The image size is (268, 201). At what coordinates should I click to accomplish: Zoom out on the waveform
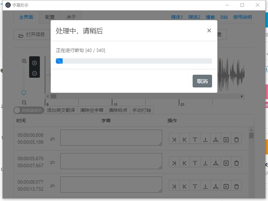tap(24, 103)
